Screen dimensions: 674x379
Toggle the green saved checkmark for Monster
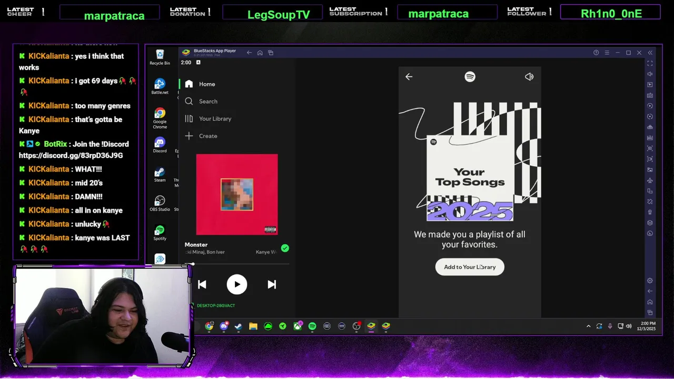tap(285, 248)
